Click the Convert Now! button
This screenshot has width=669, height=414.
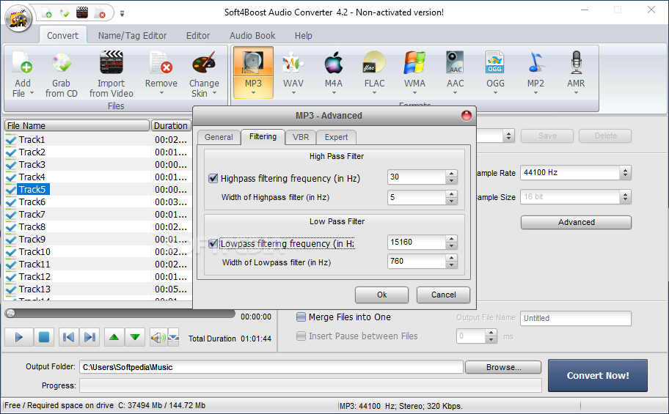(x=598, y=375)
